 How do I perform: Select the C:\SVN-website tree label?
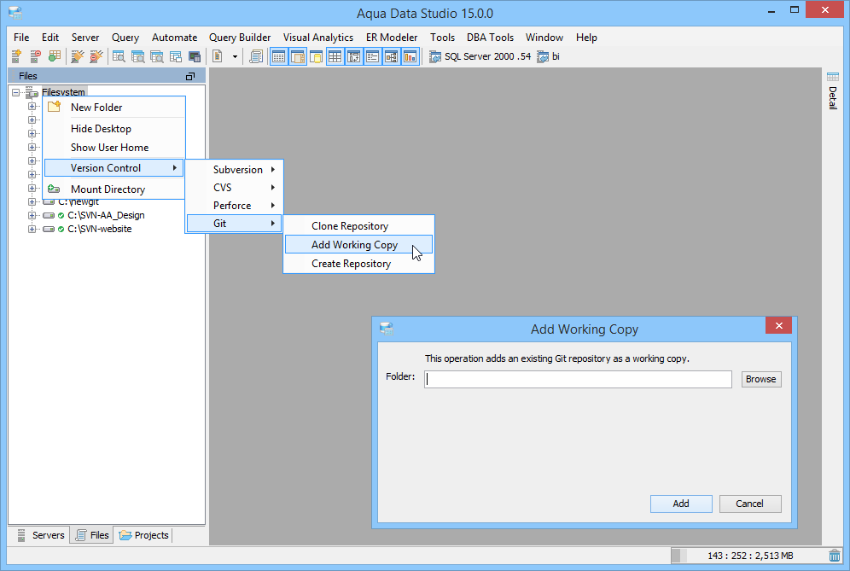(99, 229)
